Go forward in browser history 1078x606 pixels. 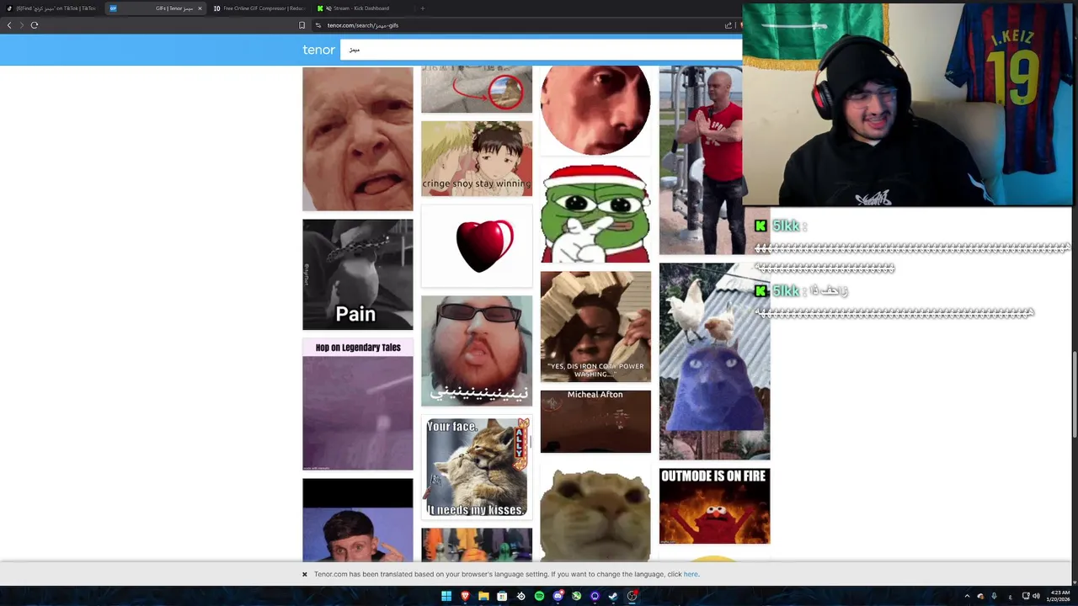point(22,25)
